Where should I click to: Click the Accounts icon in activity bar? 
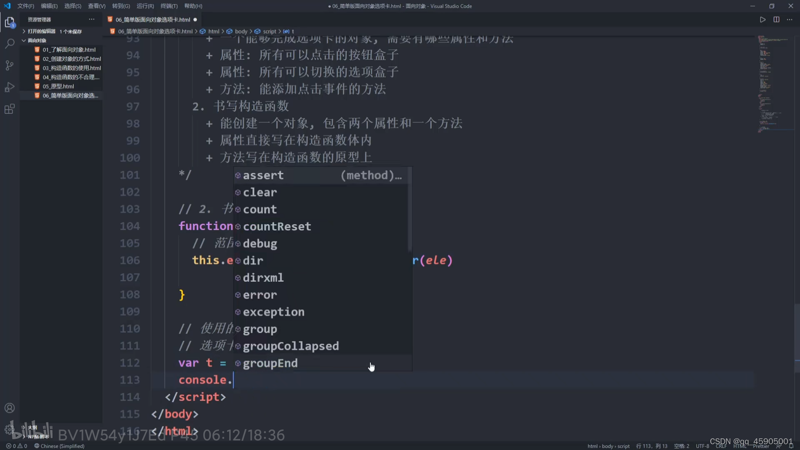[x=10, y=408]
